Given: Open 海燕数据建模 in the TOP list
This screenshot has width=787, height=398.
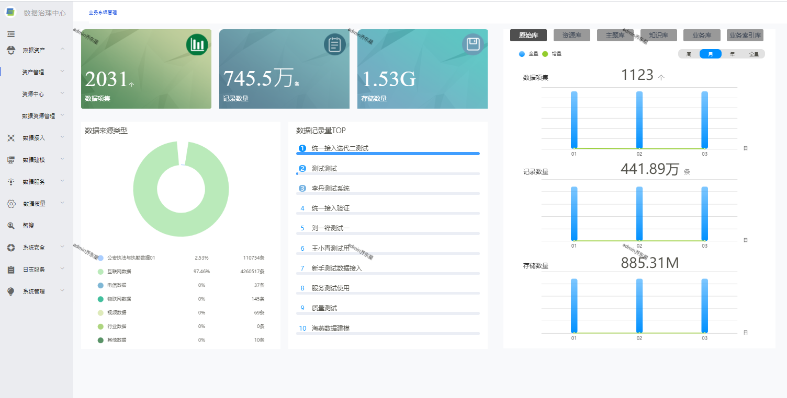Looking at the screenshot, I should tap(331, 329).
